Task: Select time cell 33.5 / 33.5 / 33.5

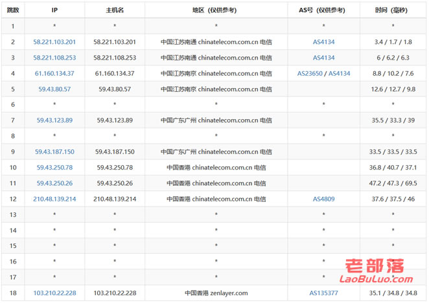Action: (x=393, y=151)
